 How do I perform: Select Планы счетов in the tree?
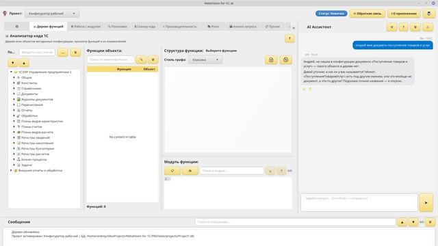coord(31,126)
